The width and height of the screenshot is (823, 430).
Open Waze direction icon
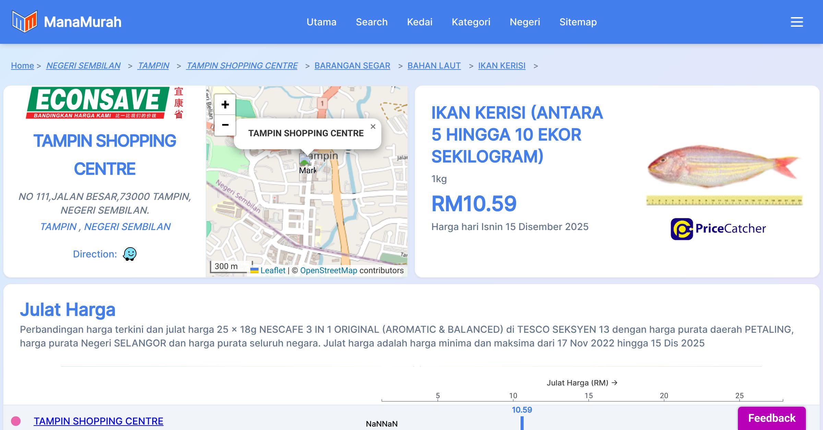[130, 254]
